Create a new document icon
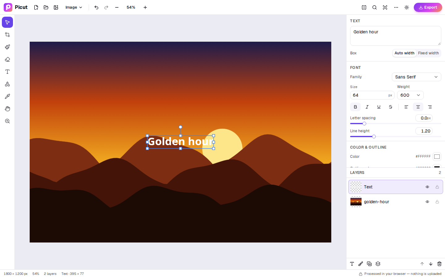The width and height of the screenshot is (445, 278). [x=36, y=7]
